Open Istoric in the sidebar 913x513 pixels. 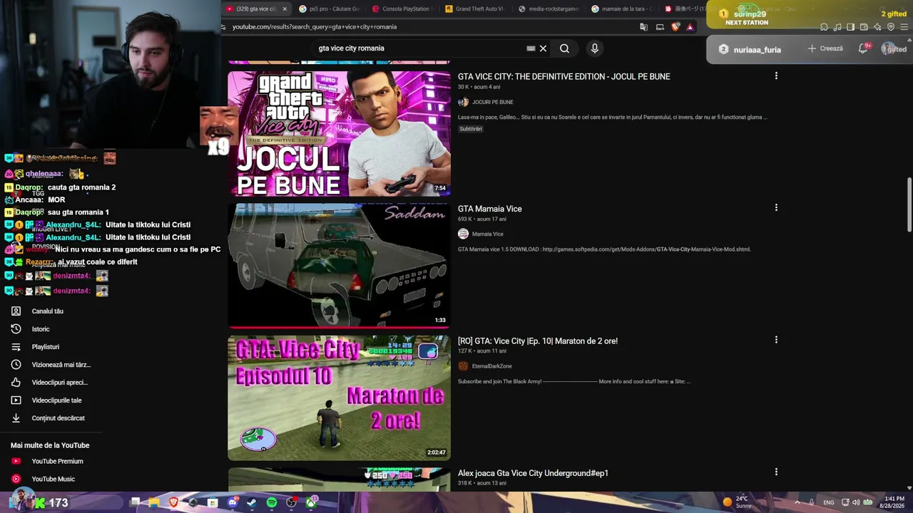(40, 329)
